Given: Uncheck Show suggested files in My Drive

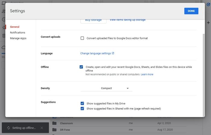Looking at the screenshot, I should (82, 103).
